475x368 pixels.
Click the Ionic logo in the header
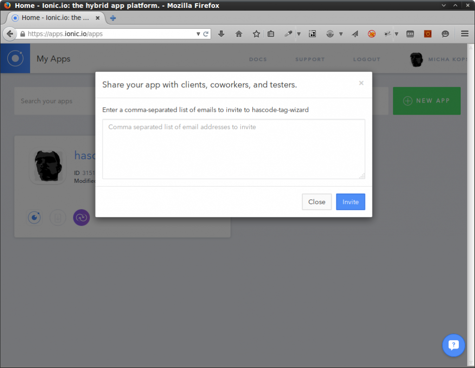point(15,58)
